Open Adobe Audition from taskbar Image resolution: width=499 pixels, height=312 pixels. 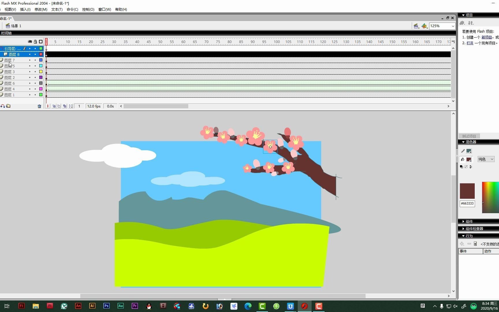[120, 306]
